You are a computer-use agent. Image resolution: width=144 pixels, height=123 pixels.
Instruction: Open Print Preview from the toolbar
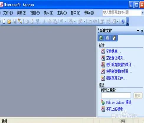tap(32, 21)
